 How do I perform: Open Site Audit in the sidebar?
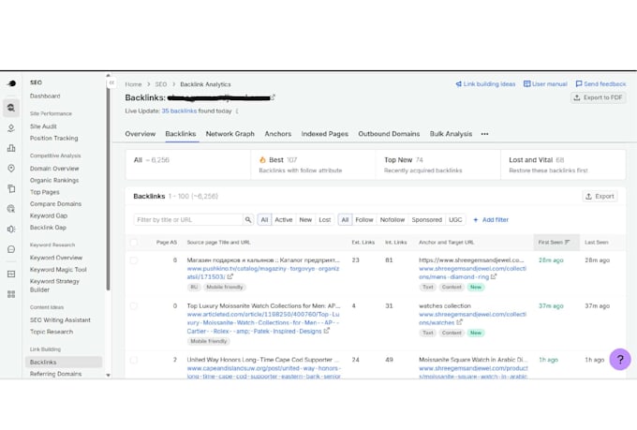(x=43, y=126)
